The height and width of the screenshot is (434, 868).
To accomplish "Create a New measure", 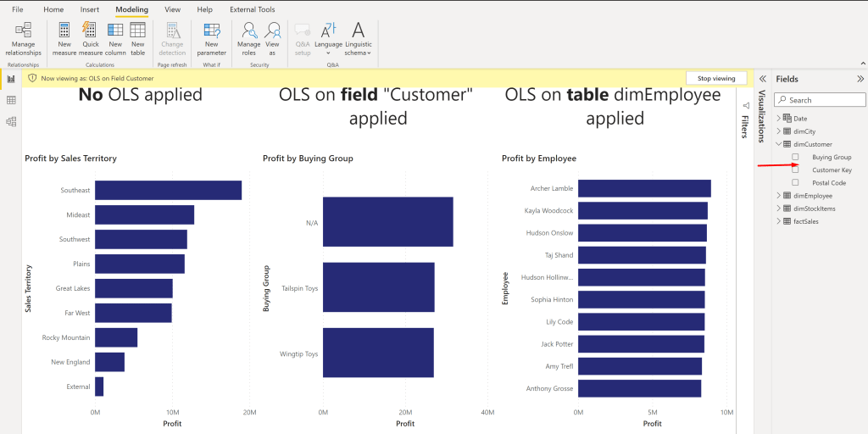I will [x=64, y=39].
